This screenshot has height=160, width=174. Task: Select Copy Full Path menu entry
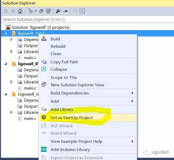pyautogui.click(x=64, y=62)
